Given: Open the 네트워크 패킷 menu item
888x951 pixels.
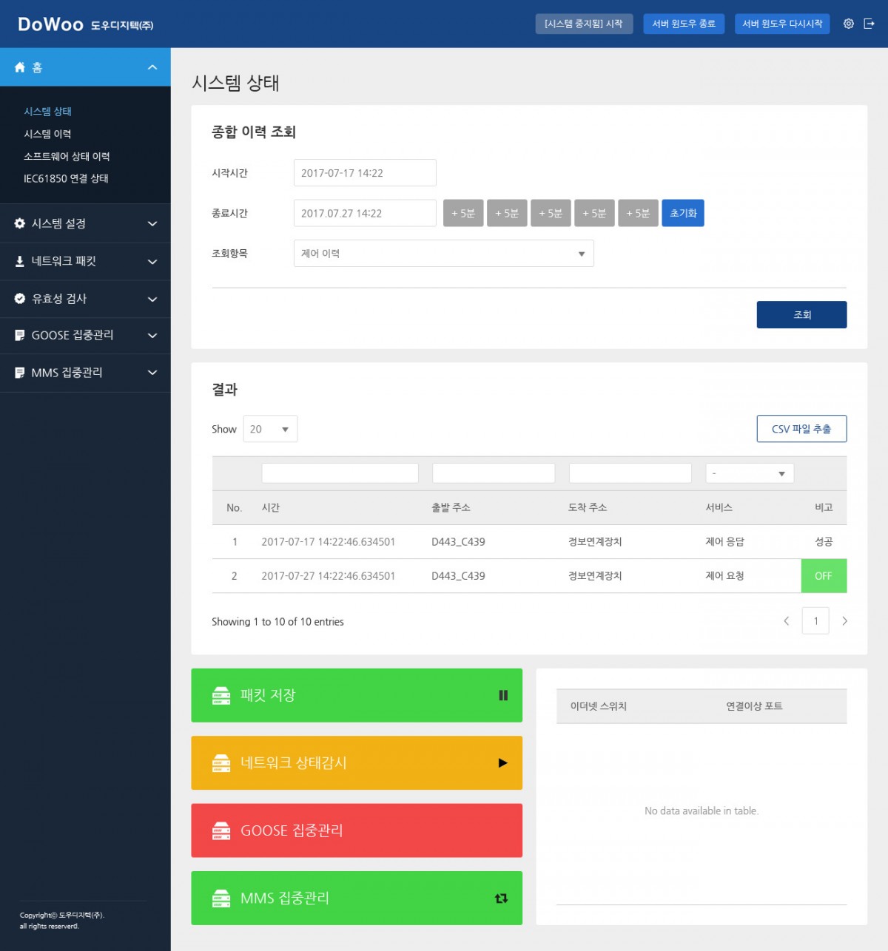Looking at the screenshot, I should (85, 261).
